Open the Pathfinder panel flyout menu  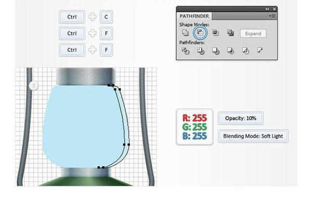tap(272, 16)
